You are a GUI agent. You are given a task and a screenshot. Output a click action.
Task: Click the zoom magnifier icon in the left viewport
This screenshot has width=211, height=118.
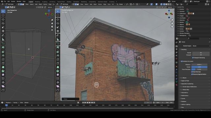pos(52,20)
